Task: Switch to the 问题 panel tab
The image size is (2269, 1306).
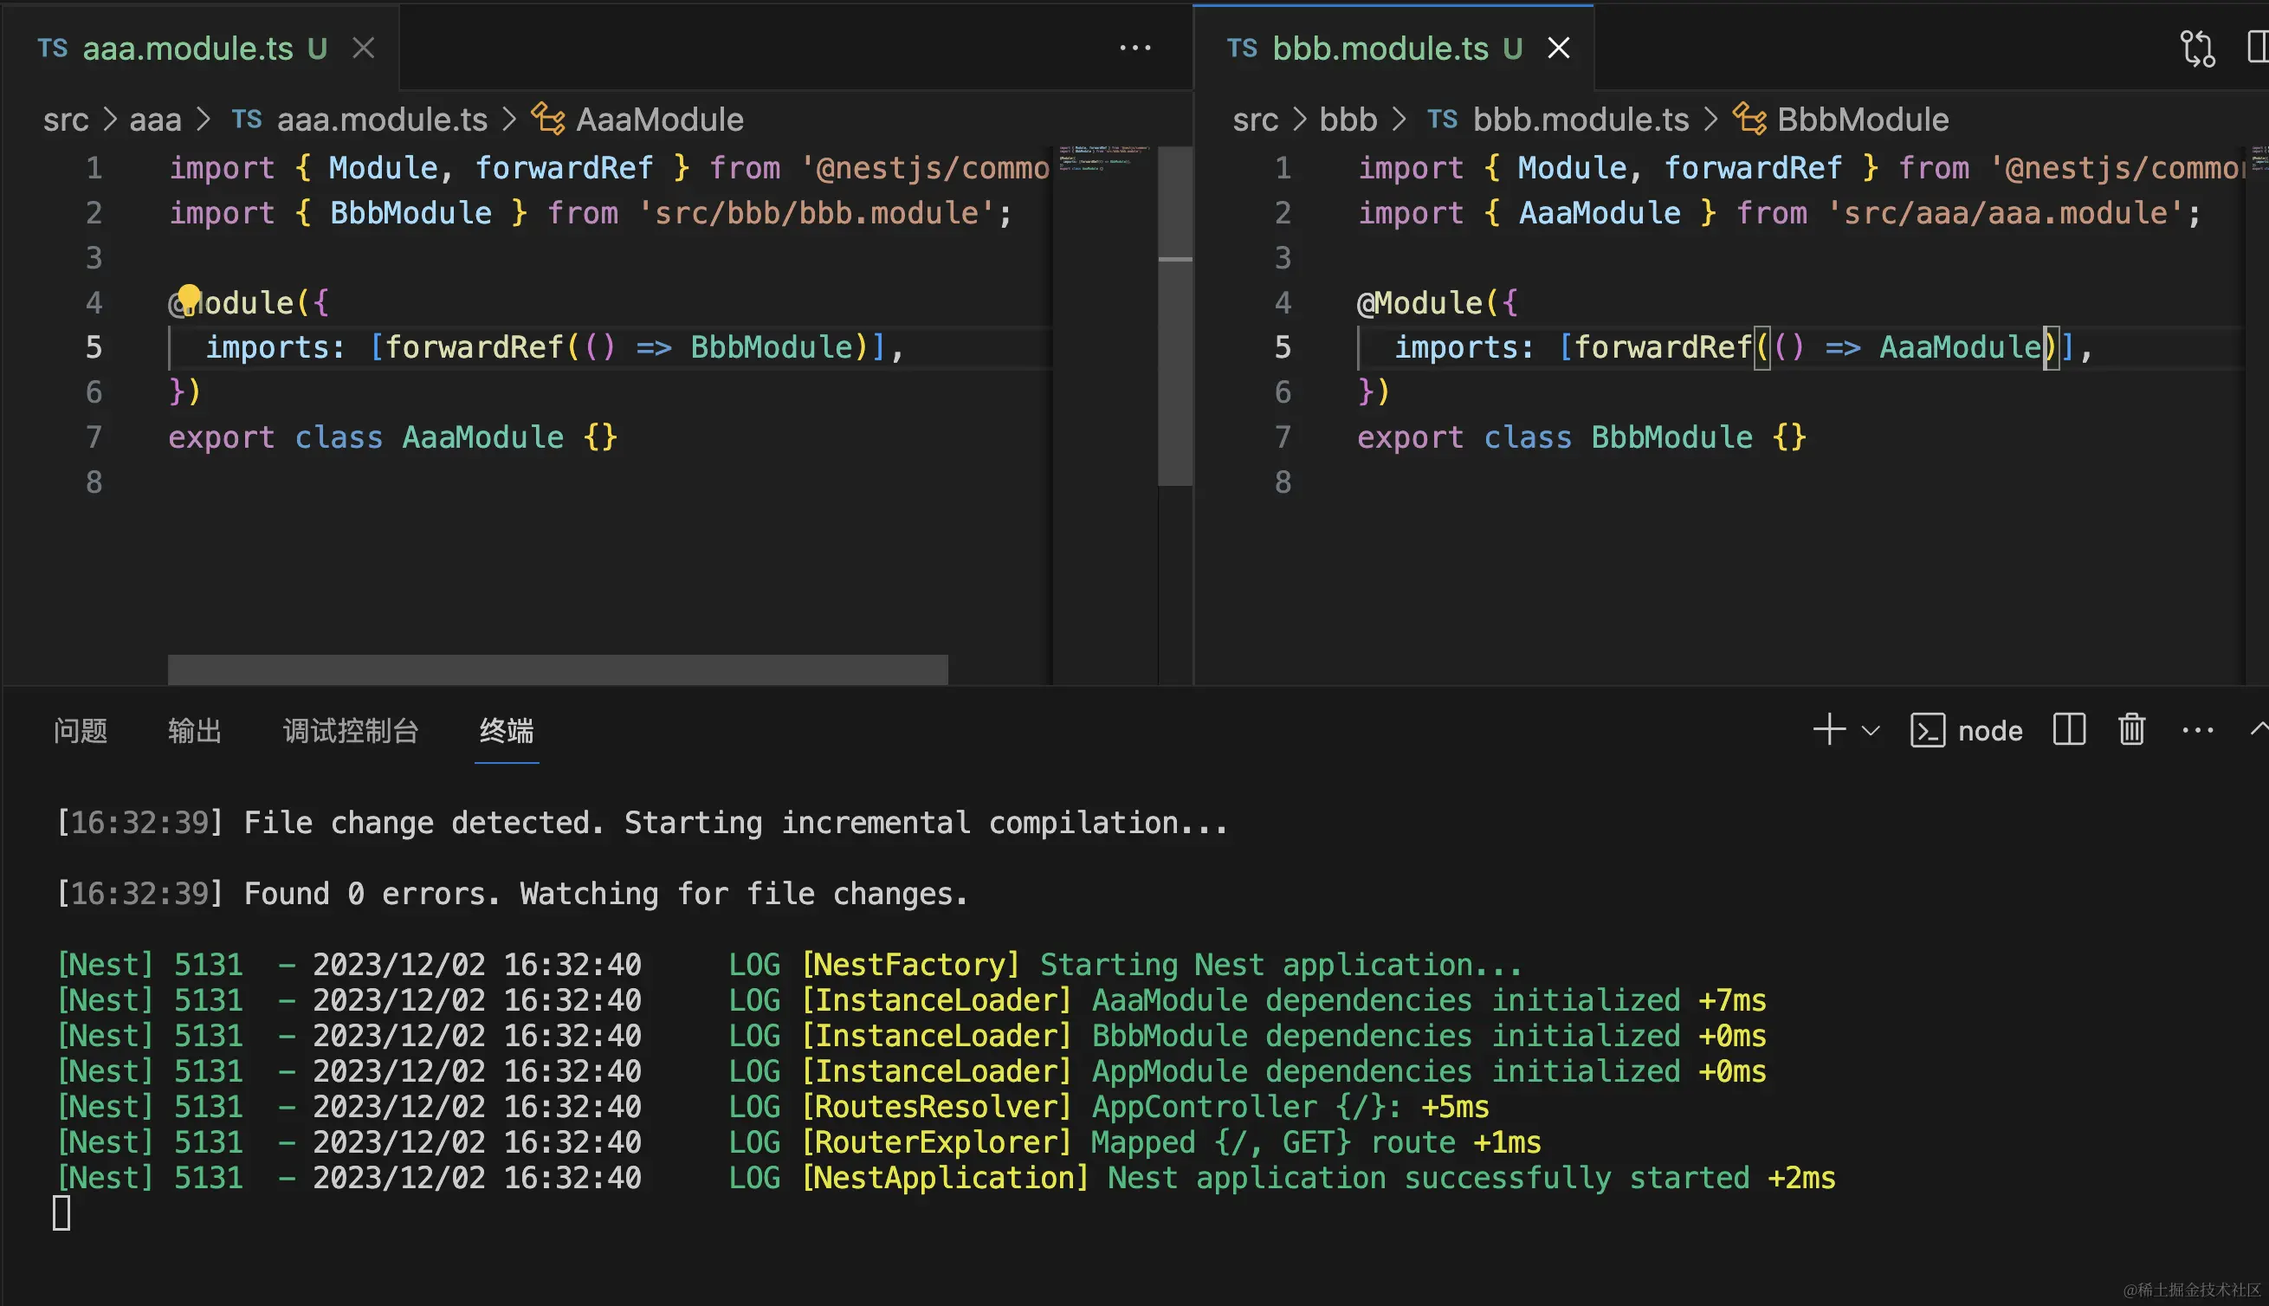Action: (x=80, y=730)
